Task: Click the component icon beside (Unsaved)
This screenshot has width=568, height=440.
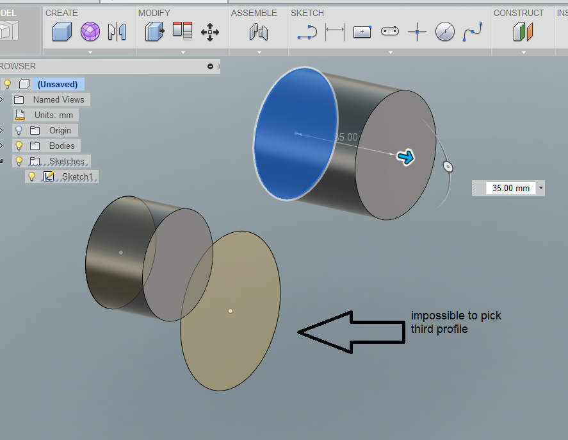Action: point(24,84)
